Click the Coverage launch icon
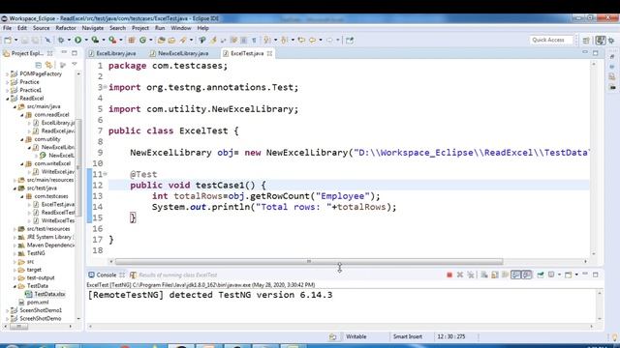620x348 pixels. [x=95, y=40]
